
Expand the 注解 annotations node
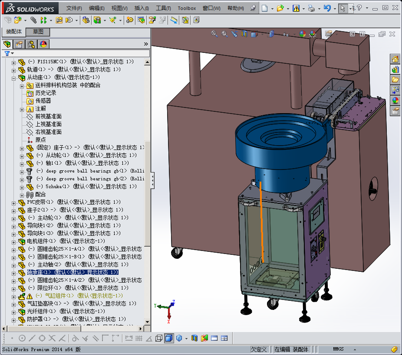point(22,110)
